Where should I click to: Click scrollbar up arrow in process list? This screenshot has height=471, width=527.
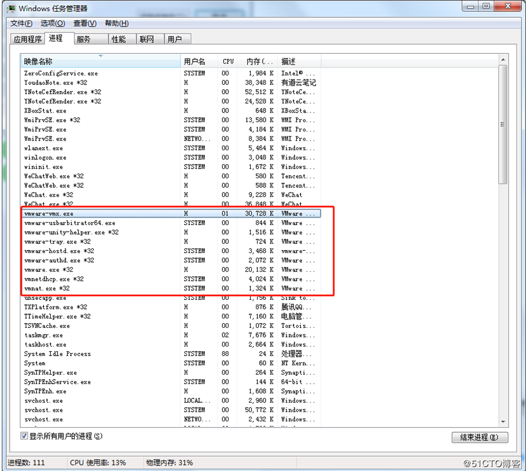503,60
